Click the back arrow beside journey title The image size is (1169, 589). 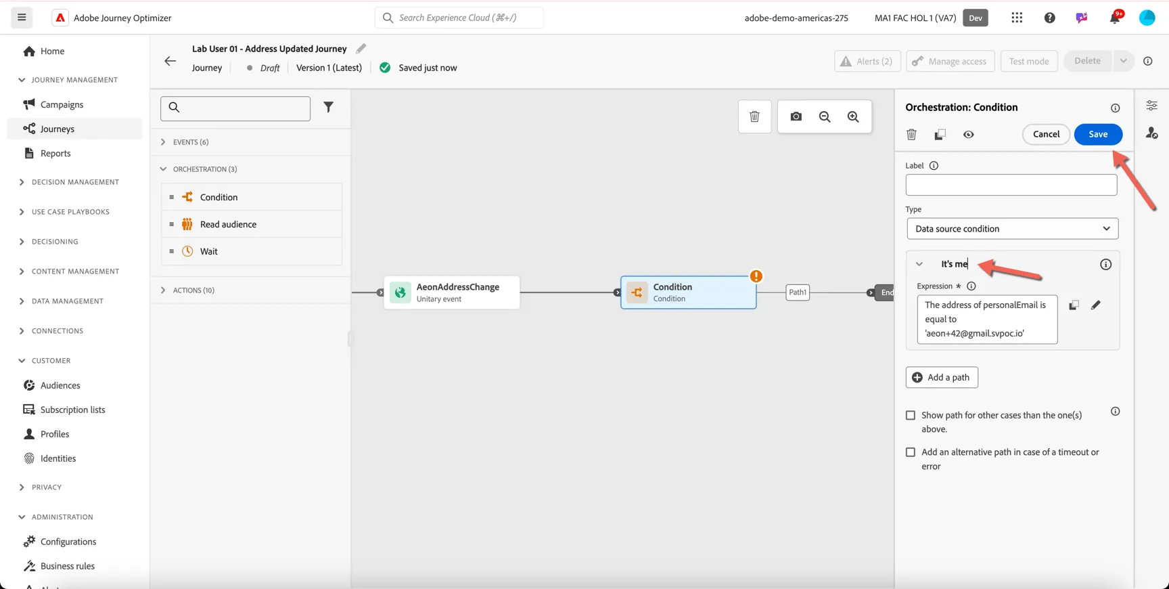tap(170, 61)
